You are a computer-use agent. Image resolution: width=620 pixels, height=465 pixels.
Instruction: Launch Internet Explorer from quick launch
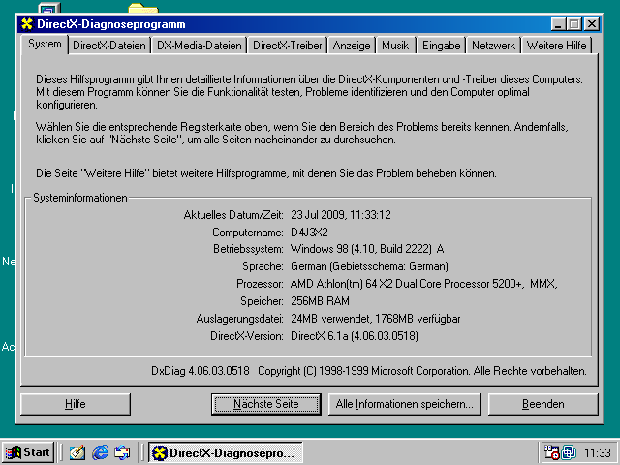pyautogui.click(x=100, y=452)
